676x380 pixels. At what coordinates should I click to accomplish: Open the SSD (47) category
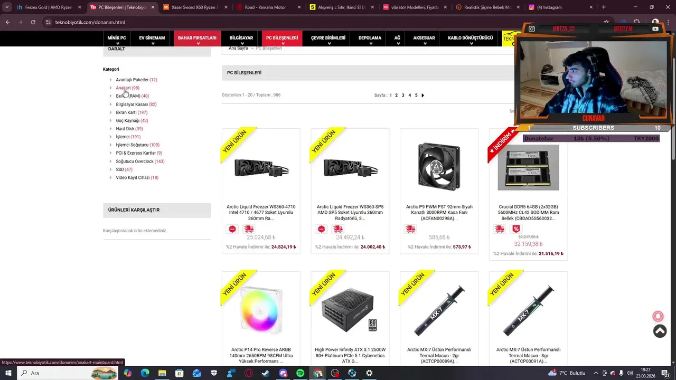(124, 169)
